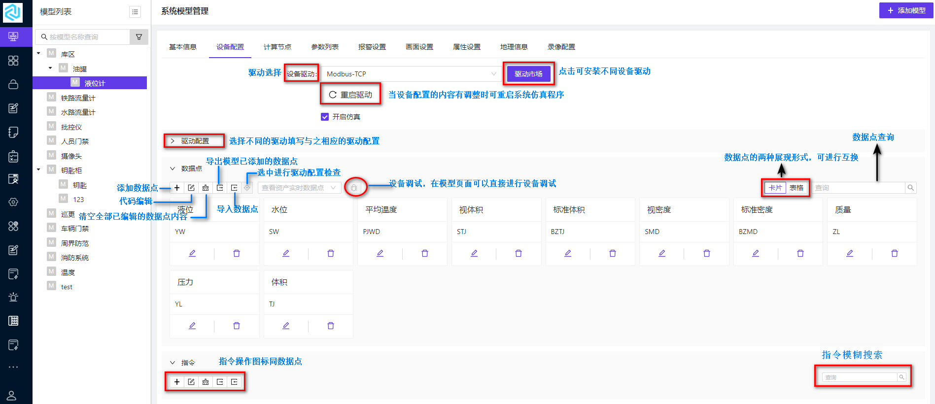Switch data point view to 表格
The width and height of the screenshot is (935, 404).
796,188
